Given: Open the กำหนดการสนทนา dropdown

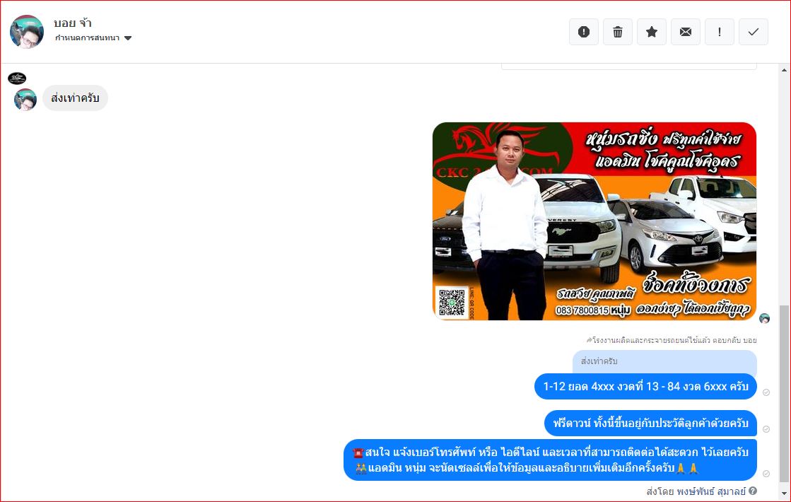Looking at the screenshot, I should point(93,38).
